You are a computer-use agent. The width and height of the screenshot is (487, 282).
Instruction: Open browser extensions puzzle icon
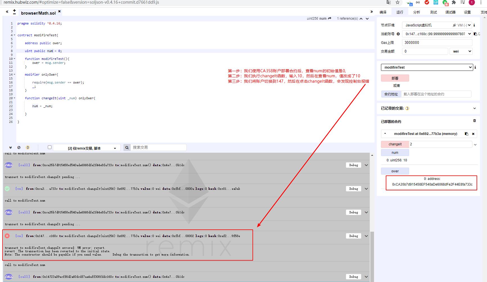point(454,3)
